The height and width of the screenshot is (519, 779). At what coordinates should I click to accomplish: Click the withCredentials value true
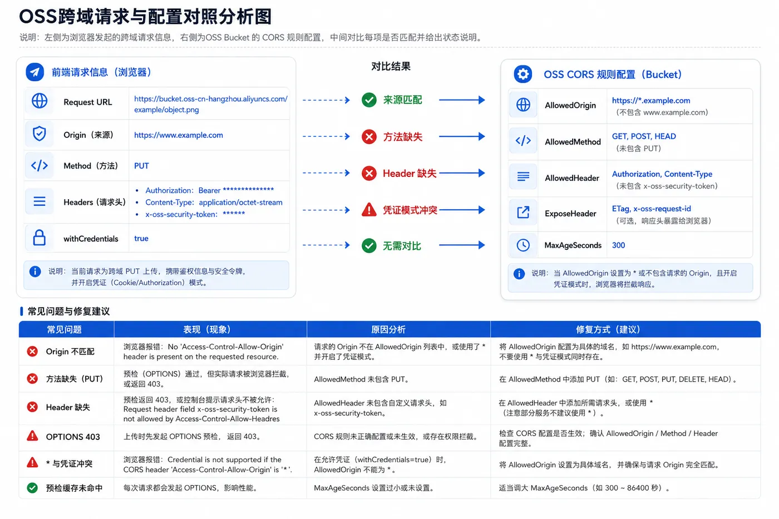coord(141,238)
